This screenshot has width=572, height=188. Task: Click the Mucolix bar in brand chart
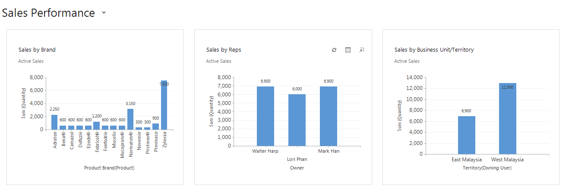click(x=114, y=127)
